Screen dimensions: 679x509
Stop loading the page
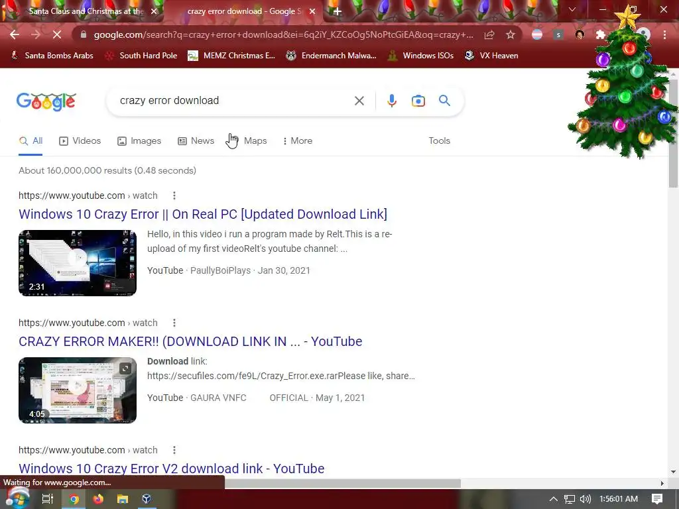pos(57,34)
